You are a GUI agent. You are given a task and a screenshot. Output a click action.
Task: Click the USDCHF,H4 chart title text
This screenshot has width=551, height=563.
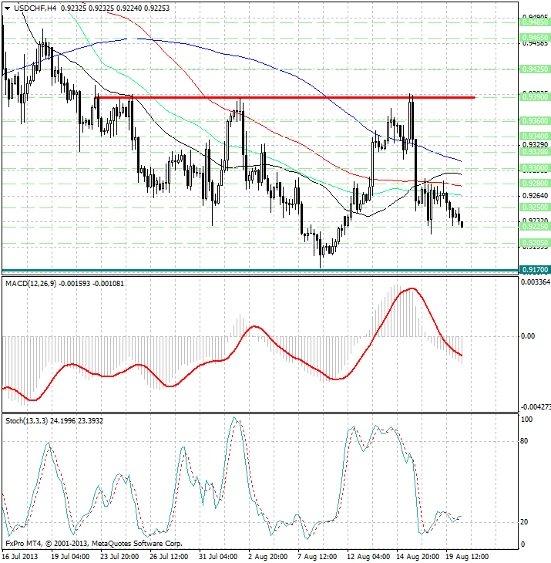pos(35,8)
